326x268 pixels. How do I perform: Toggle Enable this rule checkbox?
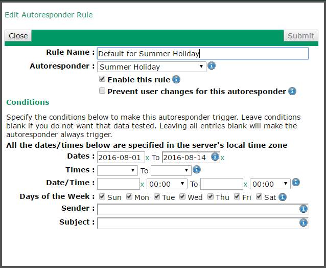[102, 79]
